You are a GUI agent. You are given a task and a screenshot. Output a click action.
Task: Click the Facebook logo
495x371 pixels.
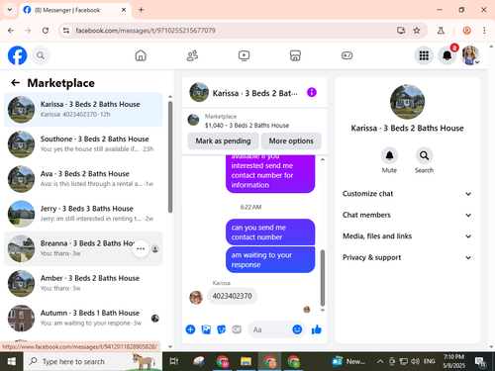pyautogui.click(x=17, y=55)
